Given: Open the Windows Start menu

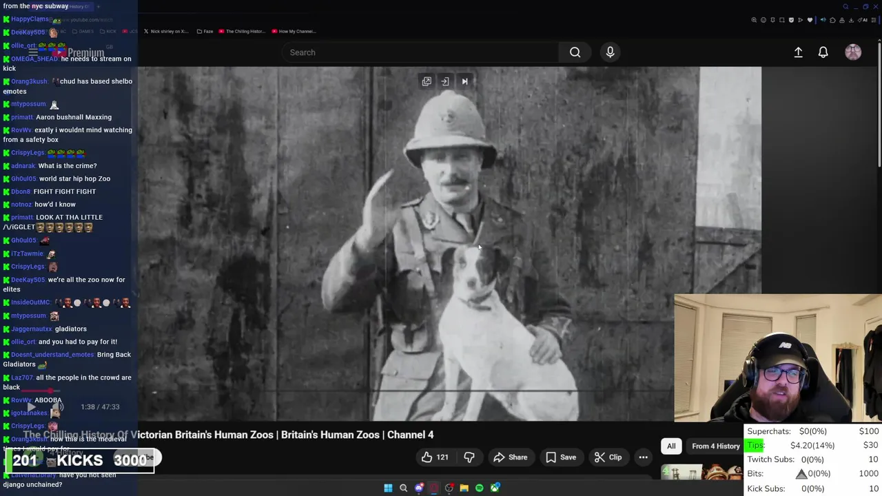Looking at the screenshot, I should point(388,488).
